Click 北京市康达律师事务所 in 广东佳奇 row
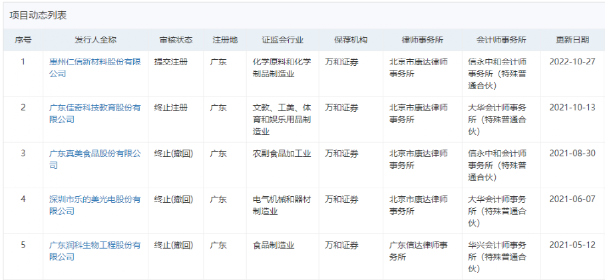This screenshot has height=280, width=605. tap(419, 113)
